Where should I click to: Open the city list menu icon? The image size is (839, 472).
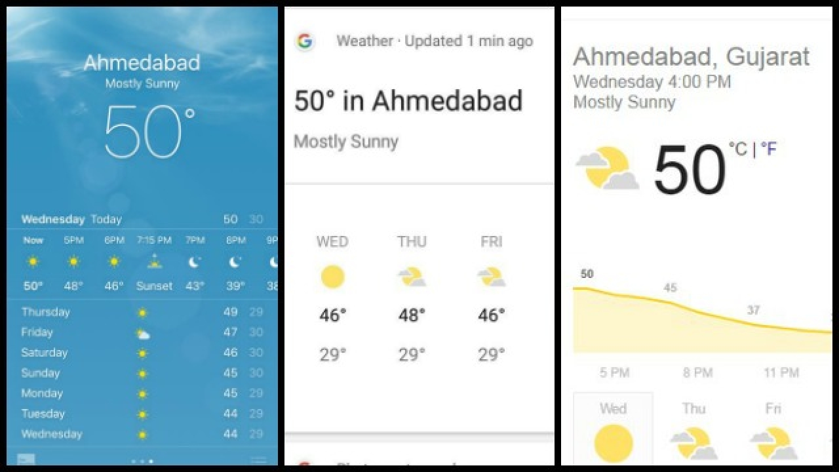(259, 460)
